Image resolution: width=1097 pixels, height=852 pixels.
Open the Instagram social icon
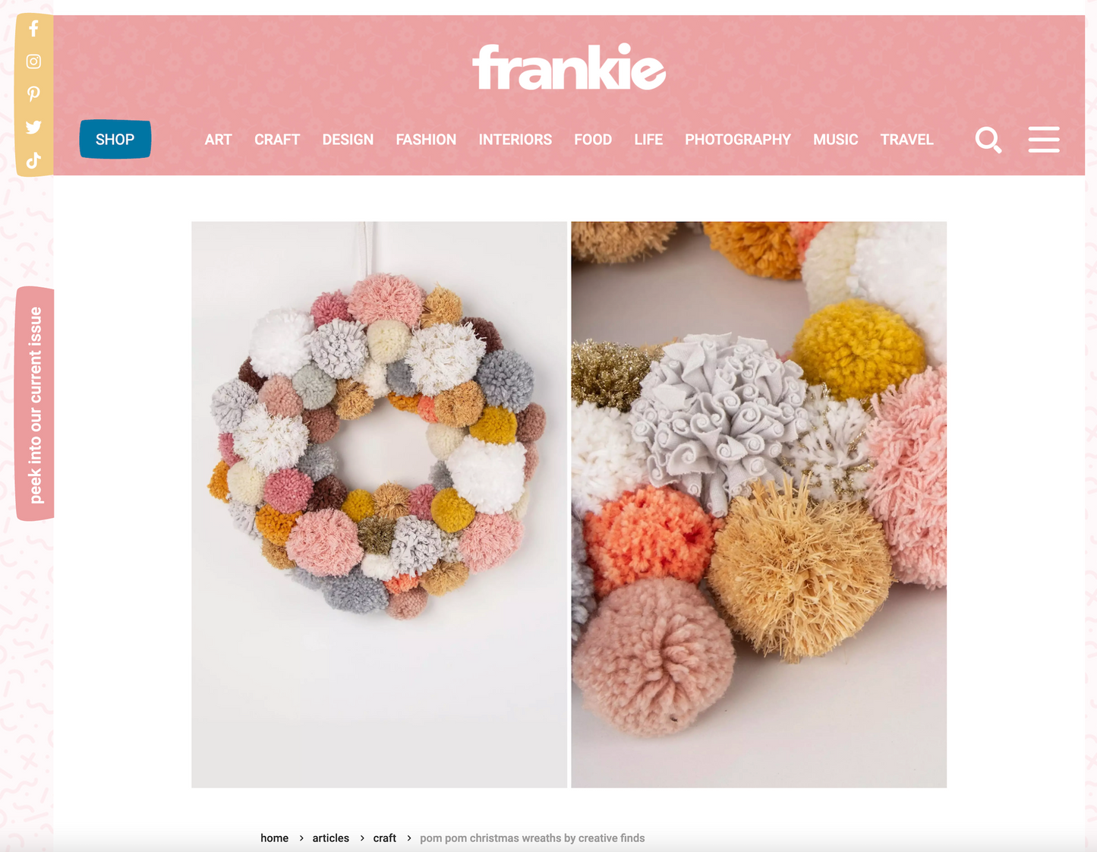[x=33, y=62]
